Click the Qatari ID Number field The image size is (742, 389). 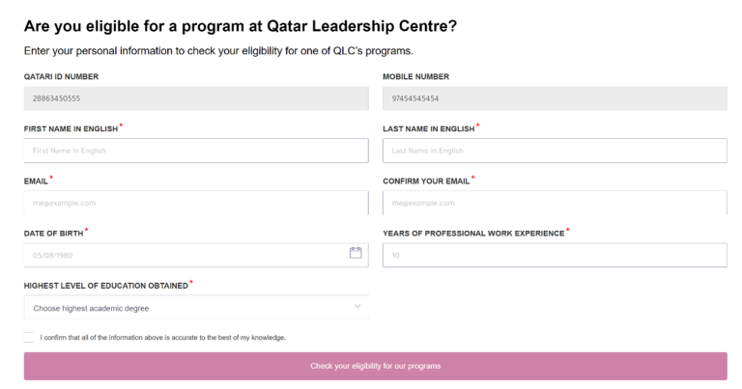pos(195,98)
